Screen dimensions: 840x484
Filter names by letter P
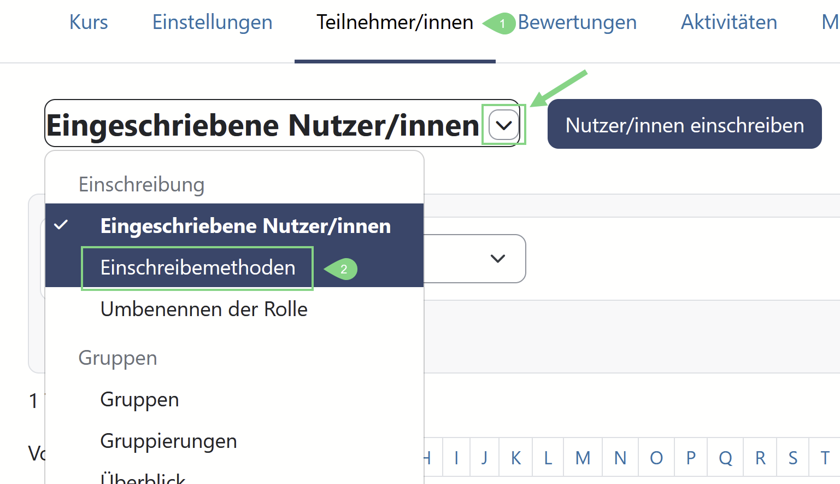tap(691, 458)
